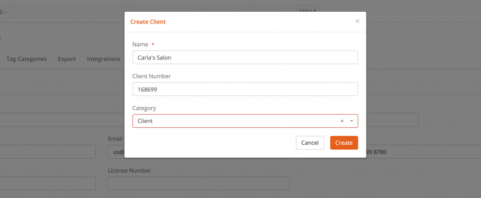This screenshot has width=481, height=198.
Task: Click the Name field containing Carla's Salon
Action: pyautogui.click(x=245, y=57)
